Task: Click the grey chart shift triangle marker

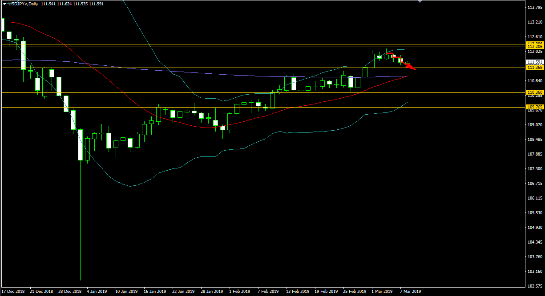Action: (420, 1)
